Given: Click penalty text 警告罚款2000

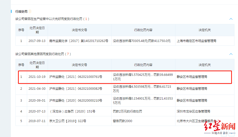Looking at the screenshot, I should coord(122,121).
